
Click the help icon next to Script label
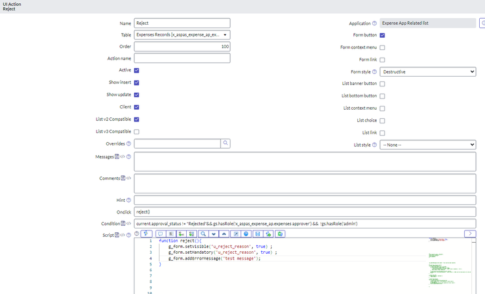(128, 235)
